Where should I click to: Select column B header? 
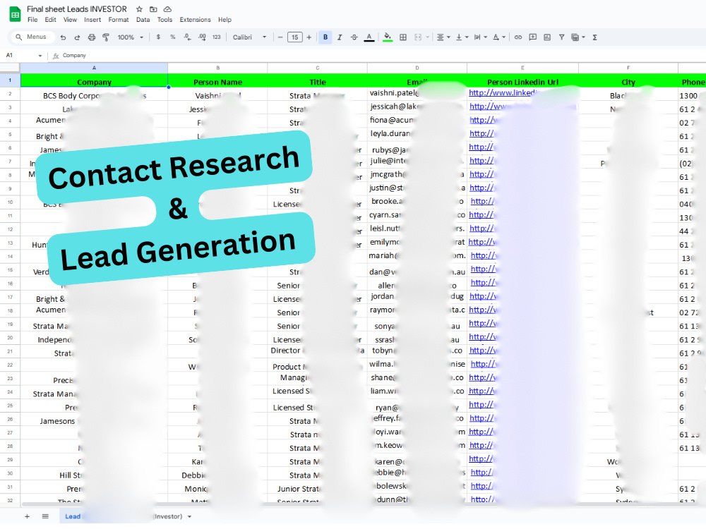[218, 68]
